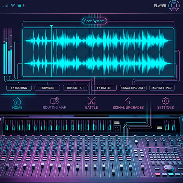Go to the SETTINGS tab label
Screen dimensions: 183x183
pyautogui.click(x=165, y=108)
